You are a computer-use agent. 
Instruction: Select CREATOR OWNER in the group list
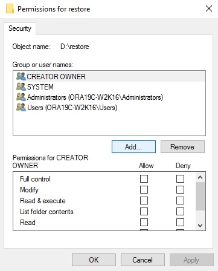109,77
